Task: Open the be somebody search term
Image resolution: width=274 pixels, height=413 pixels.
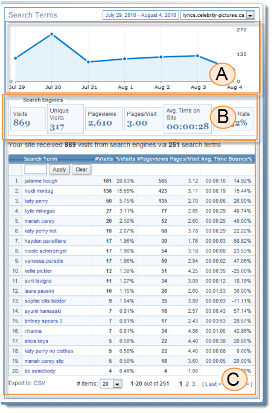Action: (40, 371)
